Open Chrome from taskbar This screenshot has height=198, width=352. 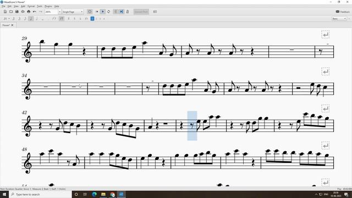coord(112,194)
